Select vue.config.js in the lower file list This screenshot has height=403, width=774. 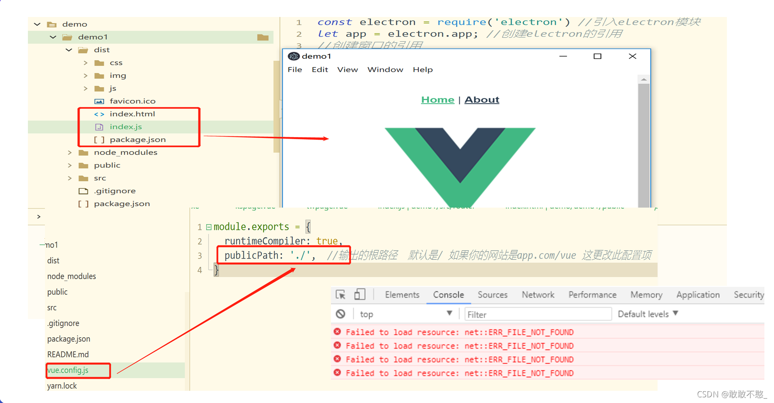click(68, 370)
